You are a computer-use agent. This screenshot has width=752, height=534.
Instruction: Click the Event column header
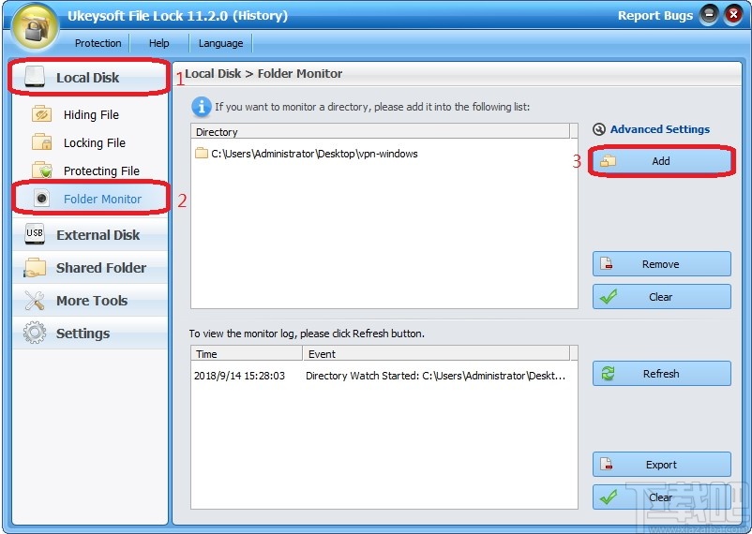click(436, 354)
